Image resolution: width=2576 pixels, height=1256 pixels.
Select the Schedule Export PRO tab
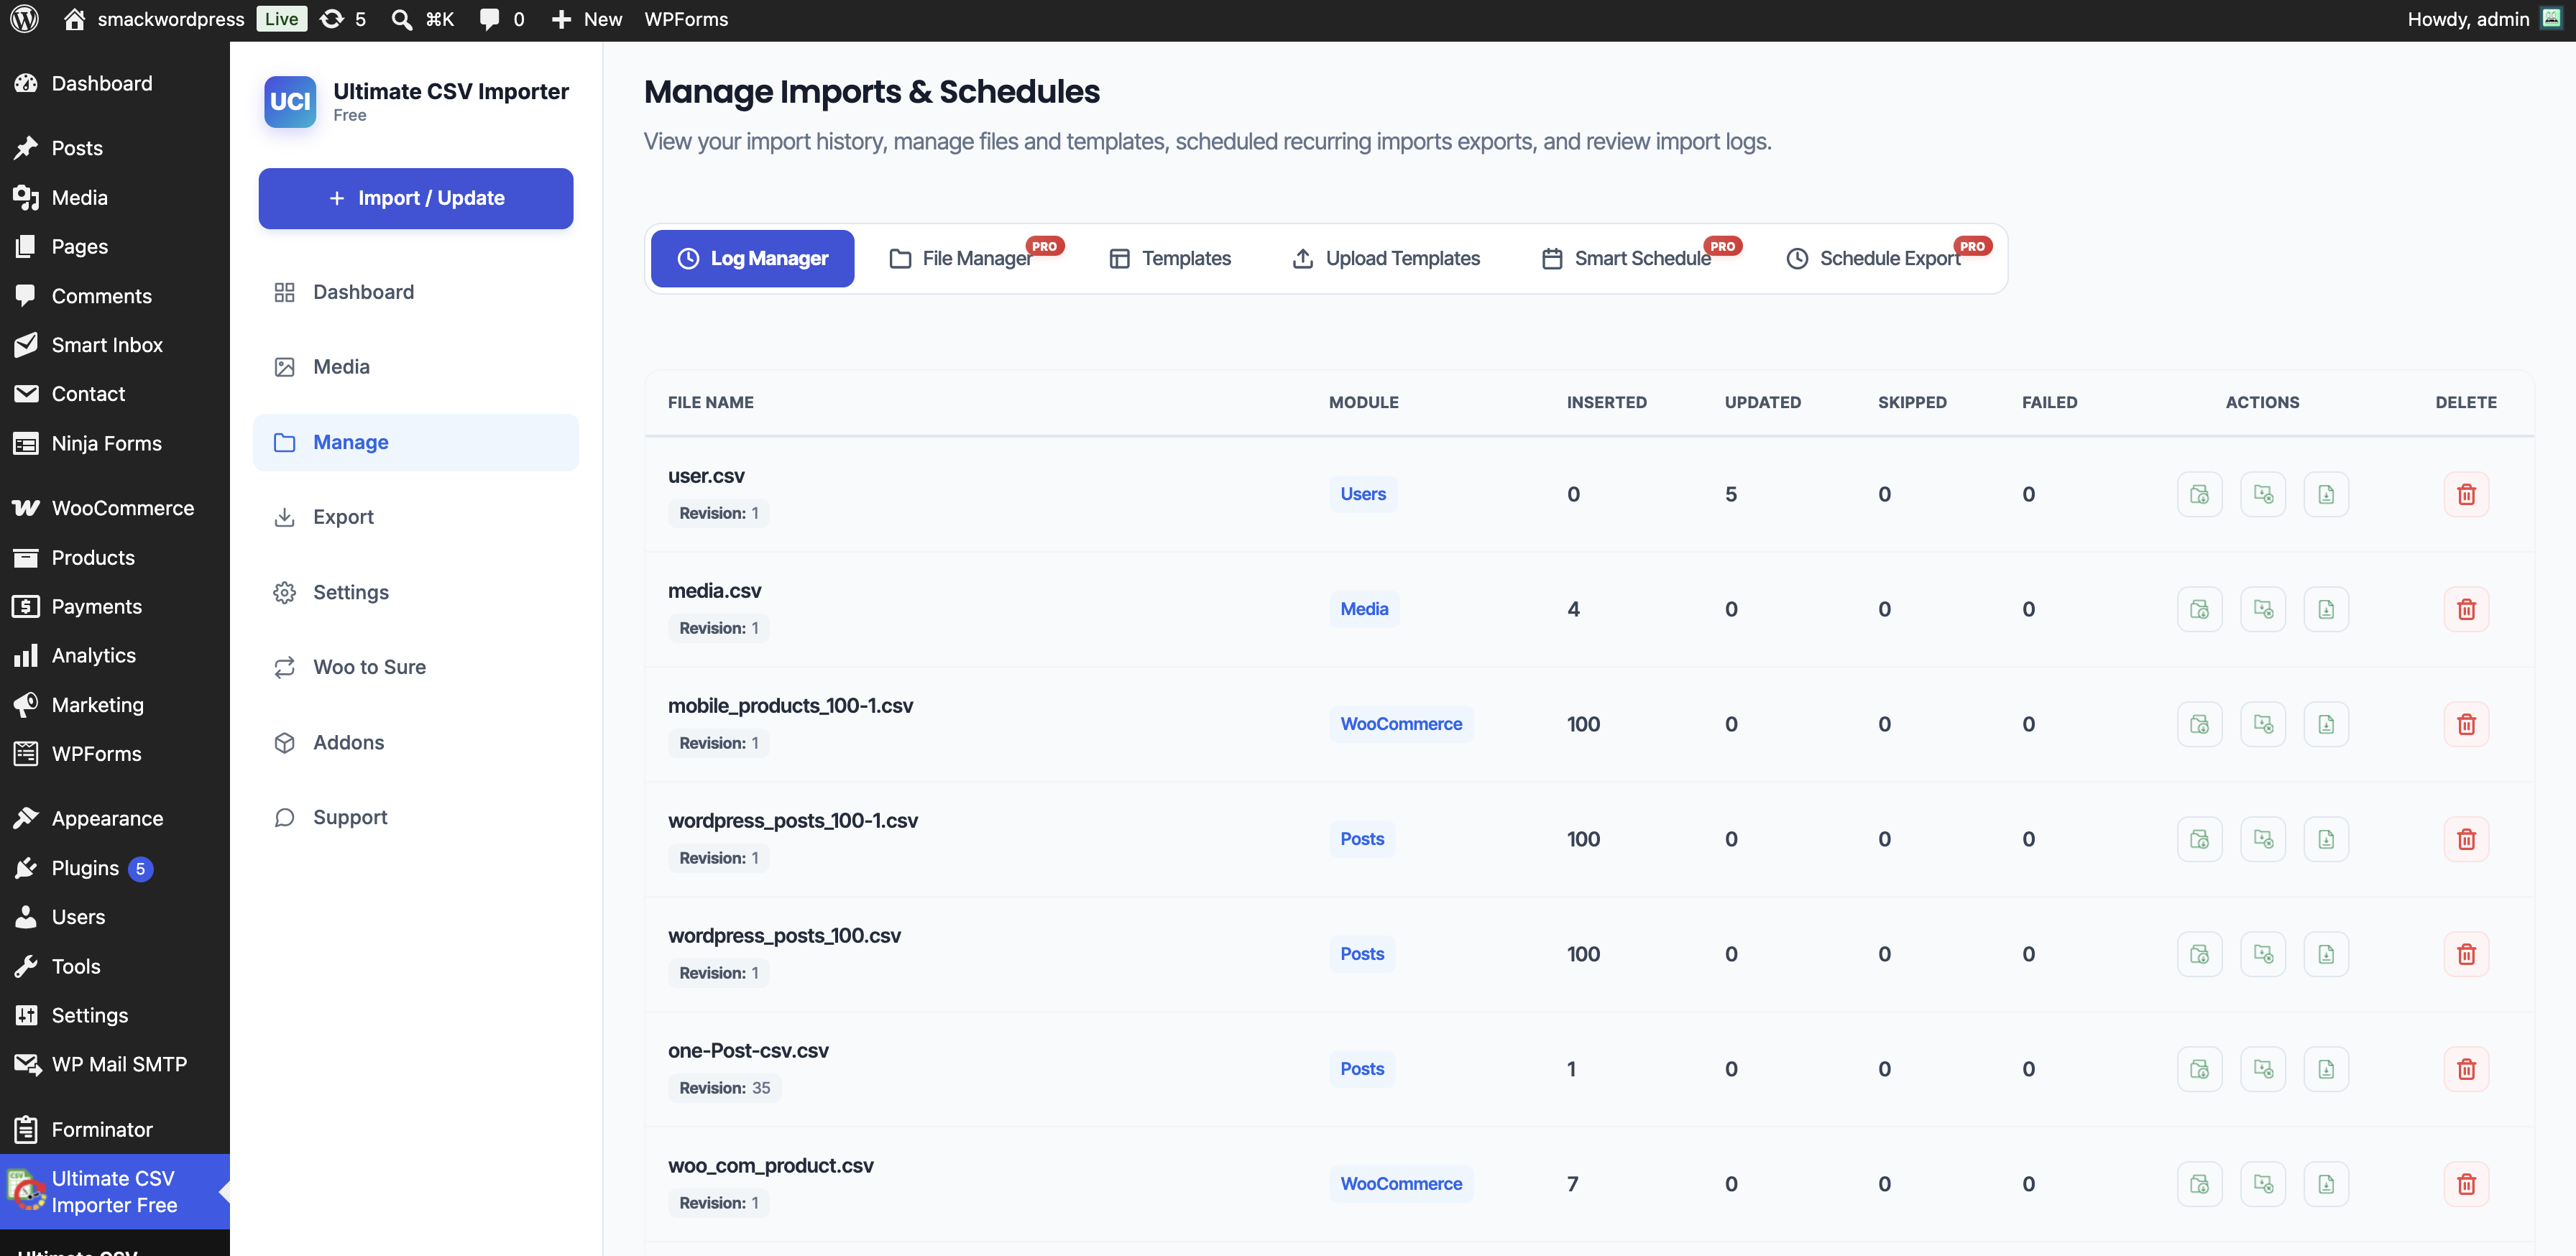[1888, 258]
